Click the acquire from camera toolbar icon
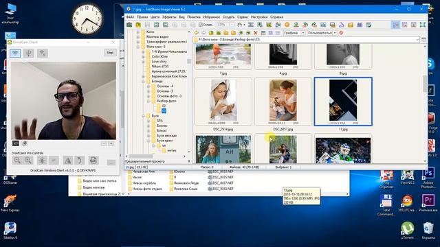 [129, 25]
